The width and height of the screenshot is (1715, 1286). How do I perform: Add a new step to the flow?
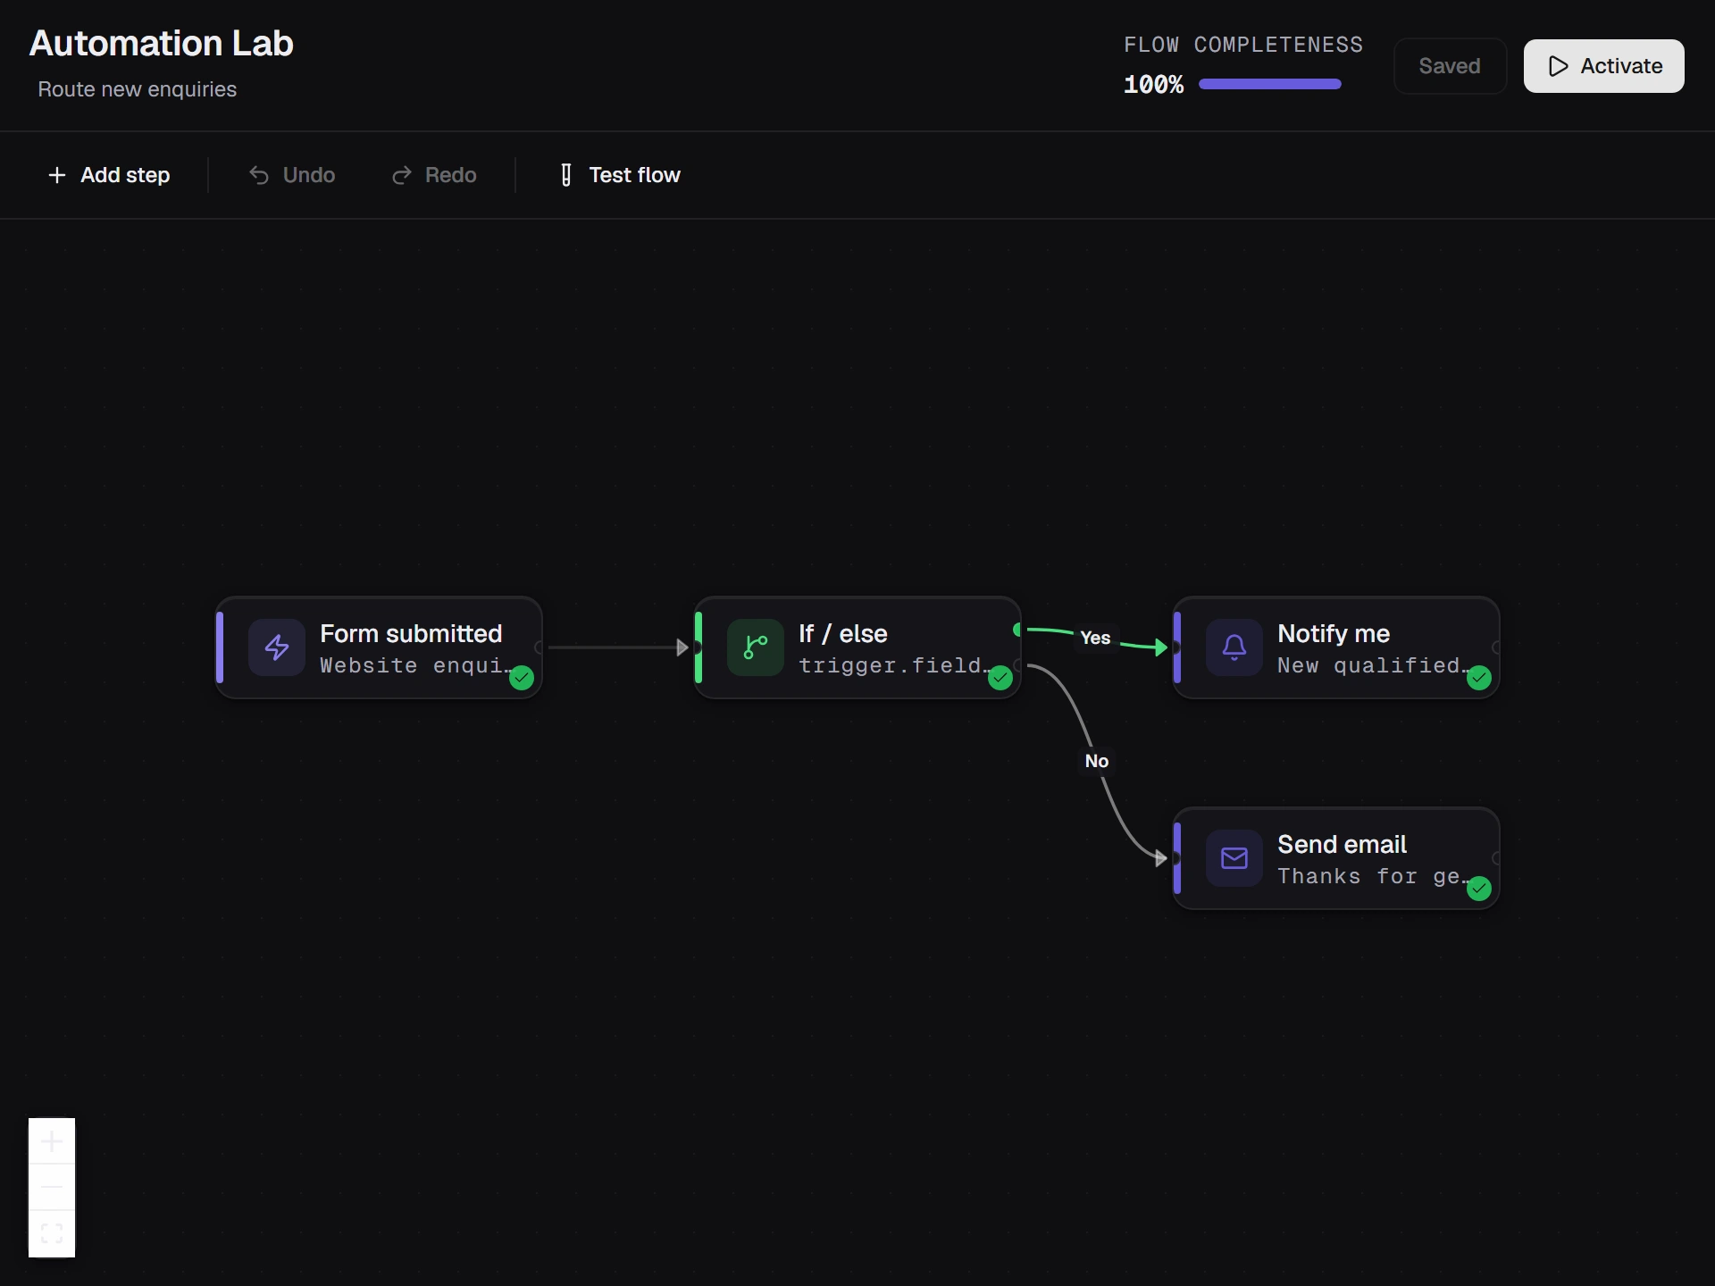[109, 175]
